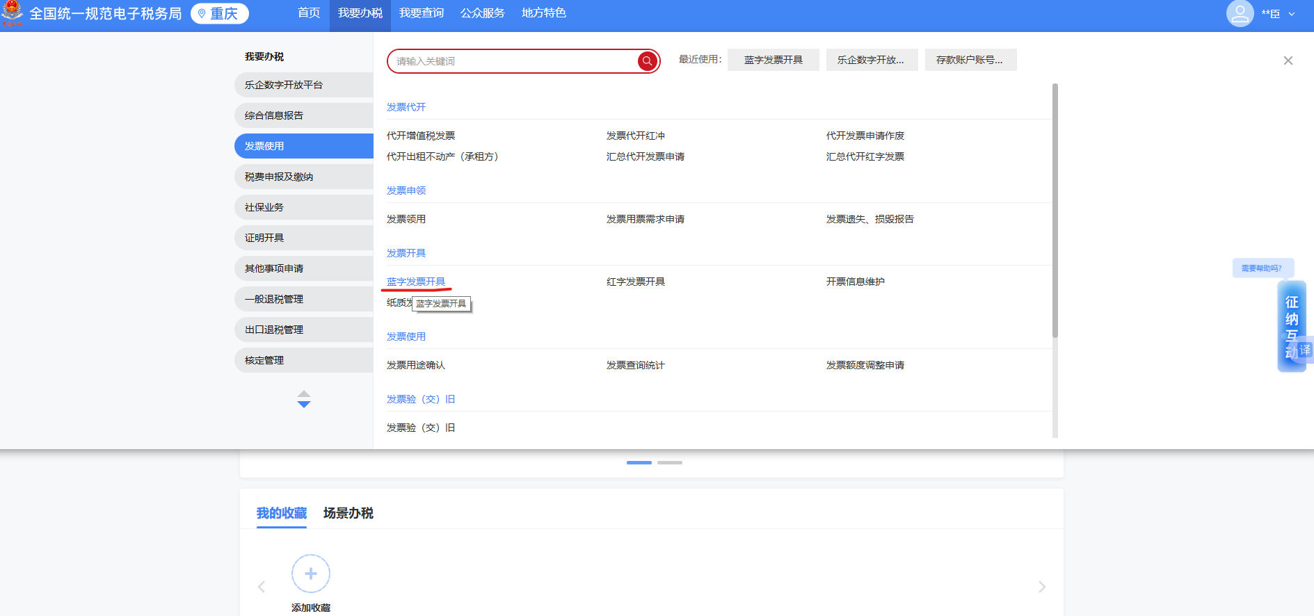Open 我要查询 in top navigation
This screenshot has width=1314, height=616.
coord(422,13)
